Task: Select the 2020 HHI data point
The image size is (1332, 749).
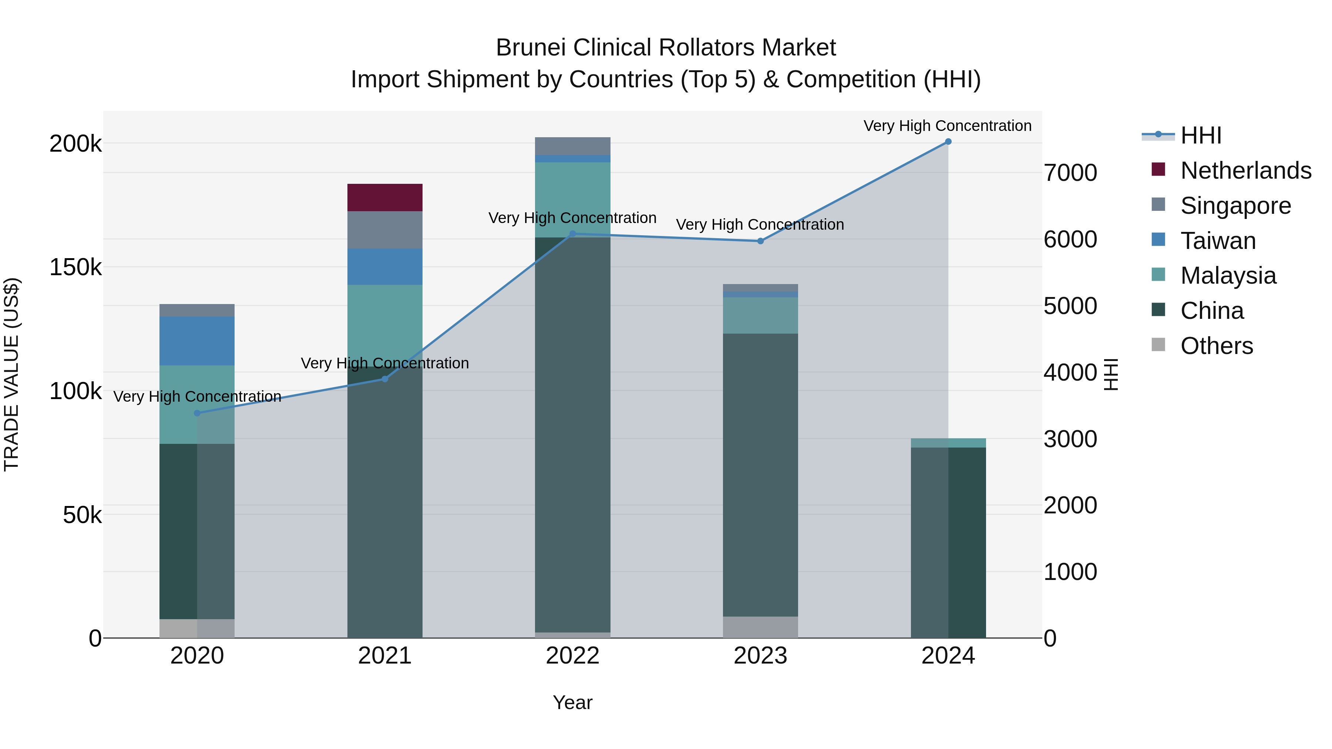Action: point(197,413)
